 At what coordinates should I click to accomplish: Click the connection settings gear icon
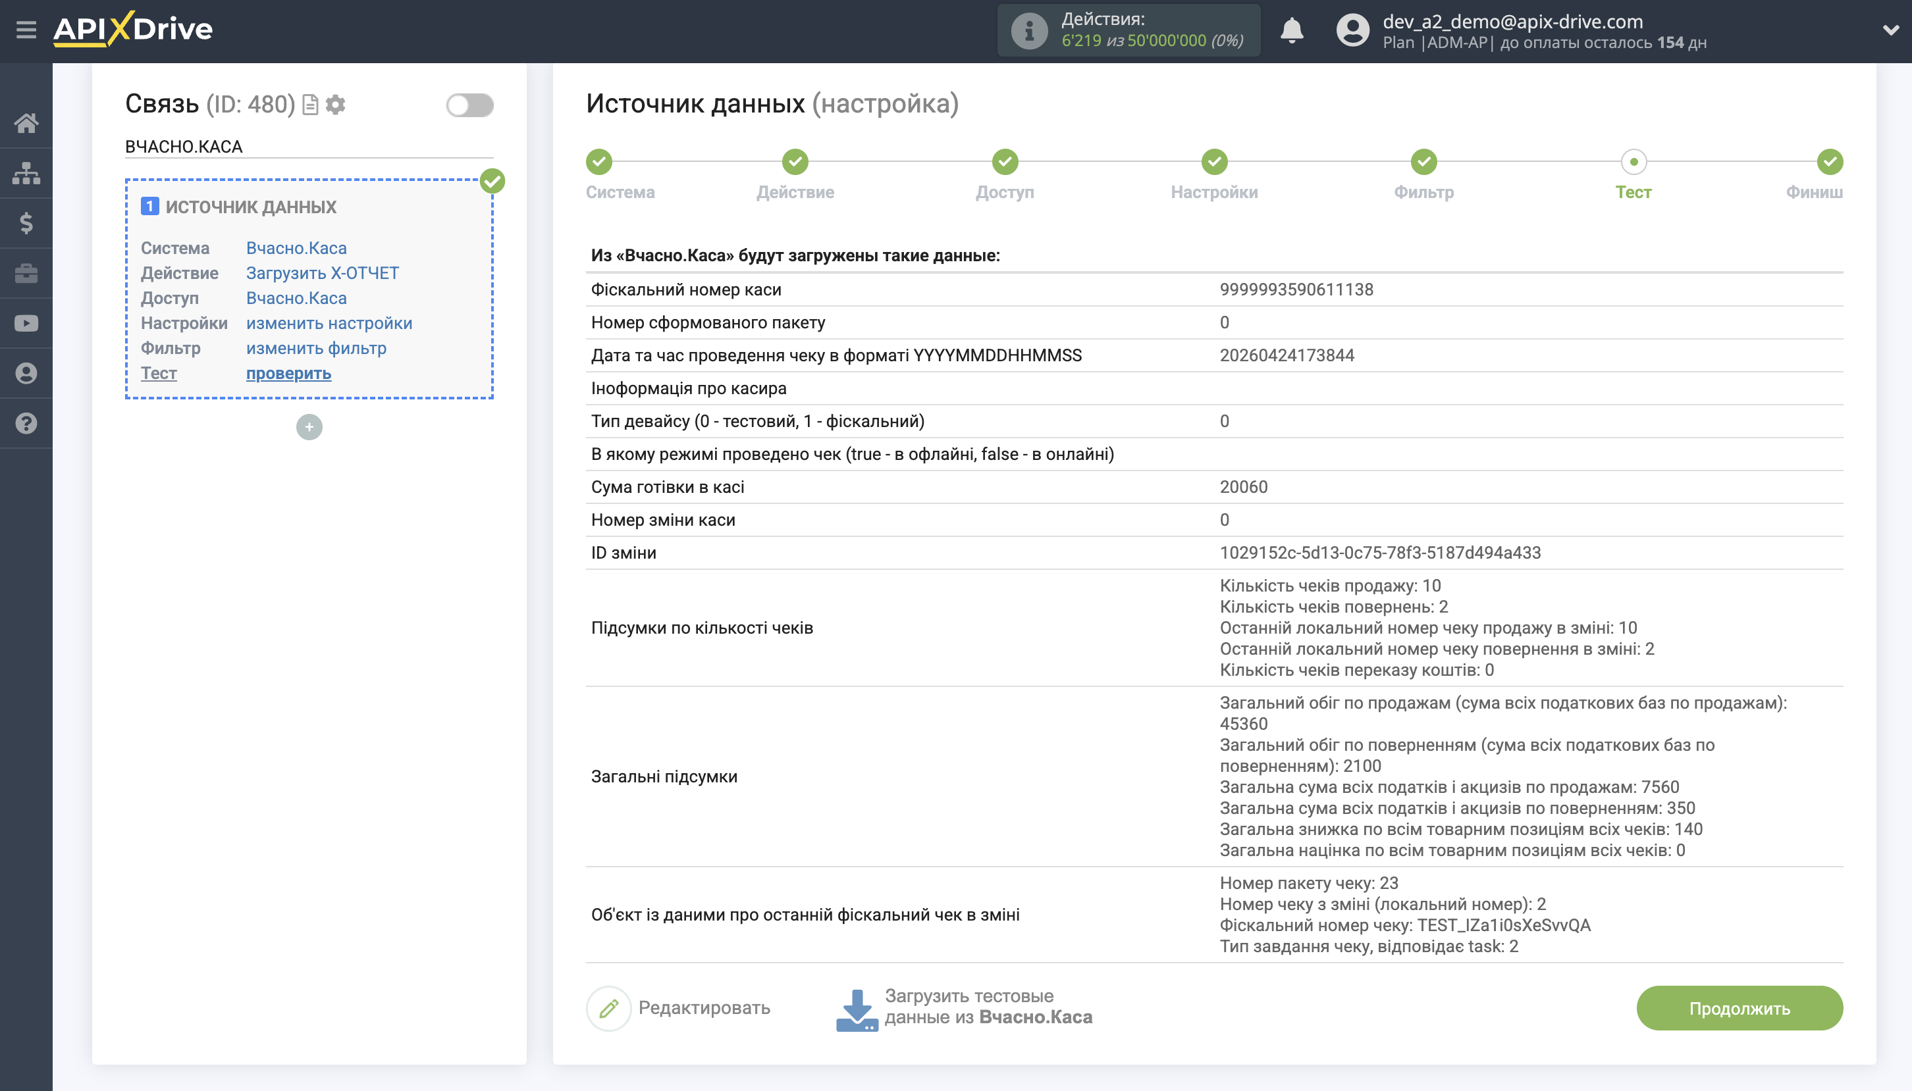[x=336, y=105]
